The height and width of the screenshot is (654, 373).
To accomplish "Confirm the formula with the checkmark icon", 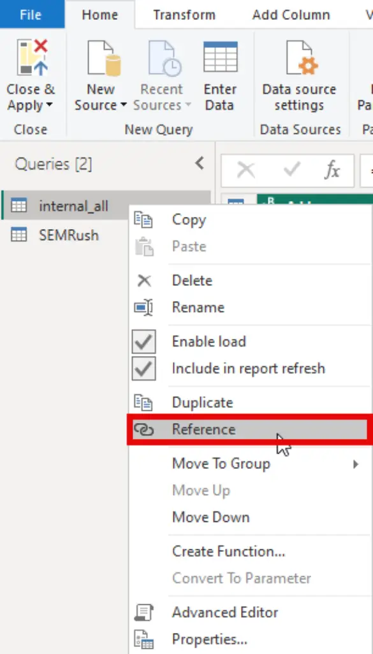I will coord(291,170).
